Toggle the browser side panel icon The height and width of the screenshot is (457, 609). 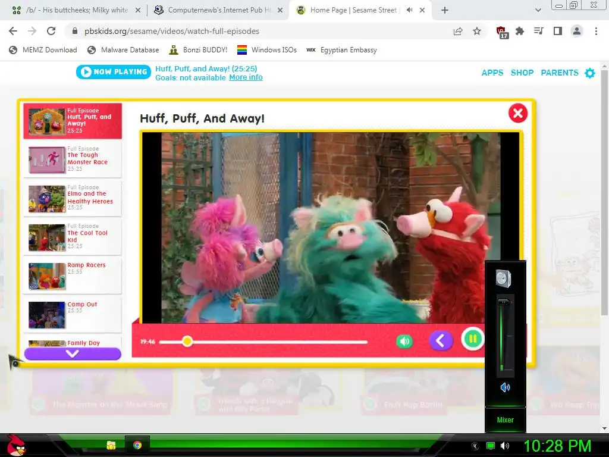pyautogui.click(x=558, y=31)
